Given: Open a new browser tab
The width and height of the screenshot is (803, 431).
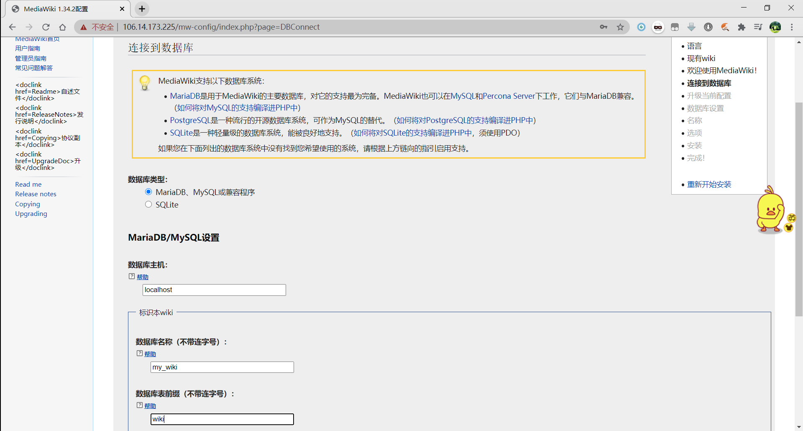Looking at the screenshot, I should 142,9.
